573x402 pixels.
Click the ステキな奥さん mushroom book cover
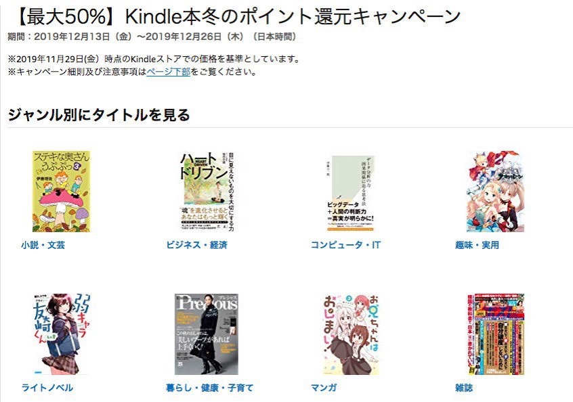pyautogui.click(x=62, y=192)
